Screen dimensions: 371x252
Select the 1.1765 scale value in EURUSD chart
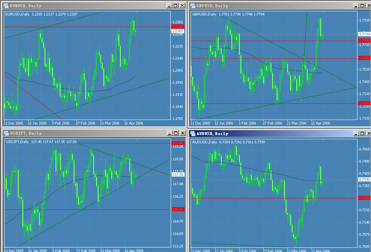coord(178,119)
